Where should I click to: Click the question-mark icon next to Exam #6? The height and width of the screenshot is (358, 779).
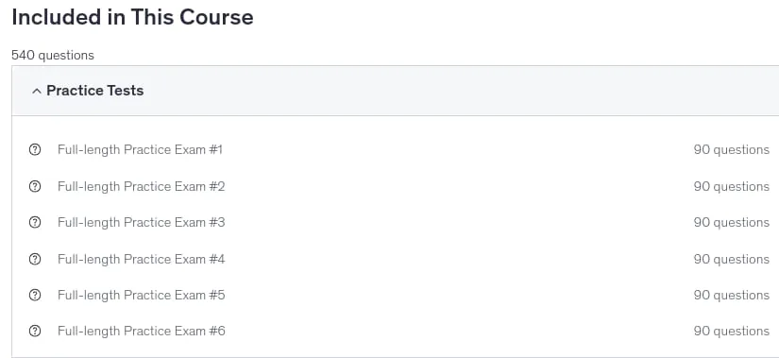35,331
